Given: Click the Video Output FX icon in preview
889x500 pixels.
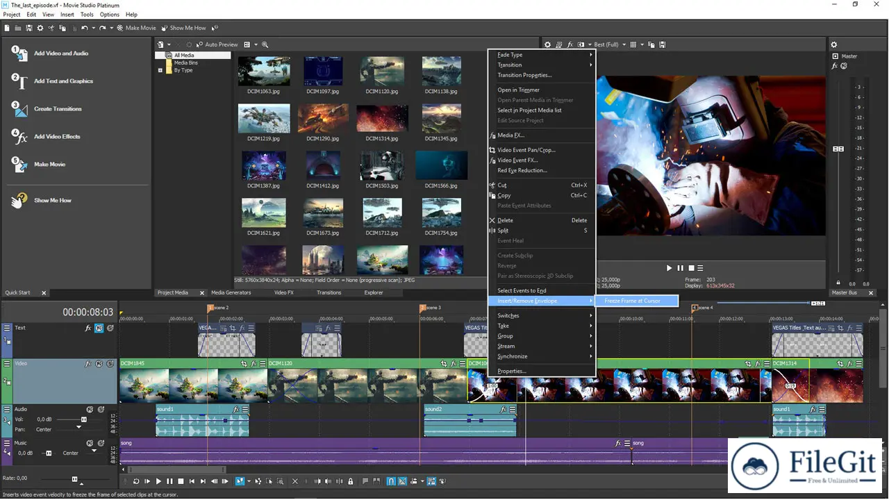Looking at the screenshot, I should tap(570, 44).
